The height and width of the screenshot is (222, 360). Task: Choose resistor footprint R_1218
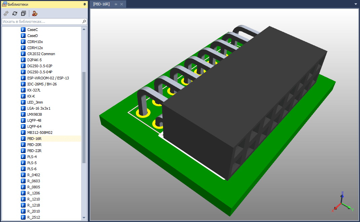[x=34, y=205]
